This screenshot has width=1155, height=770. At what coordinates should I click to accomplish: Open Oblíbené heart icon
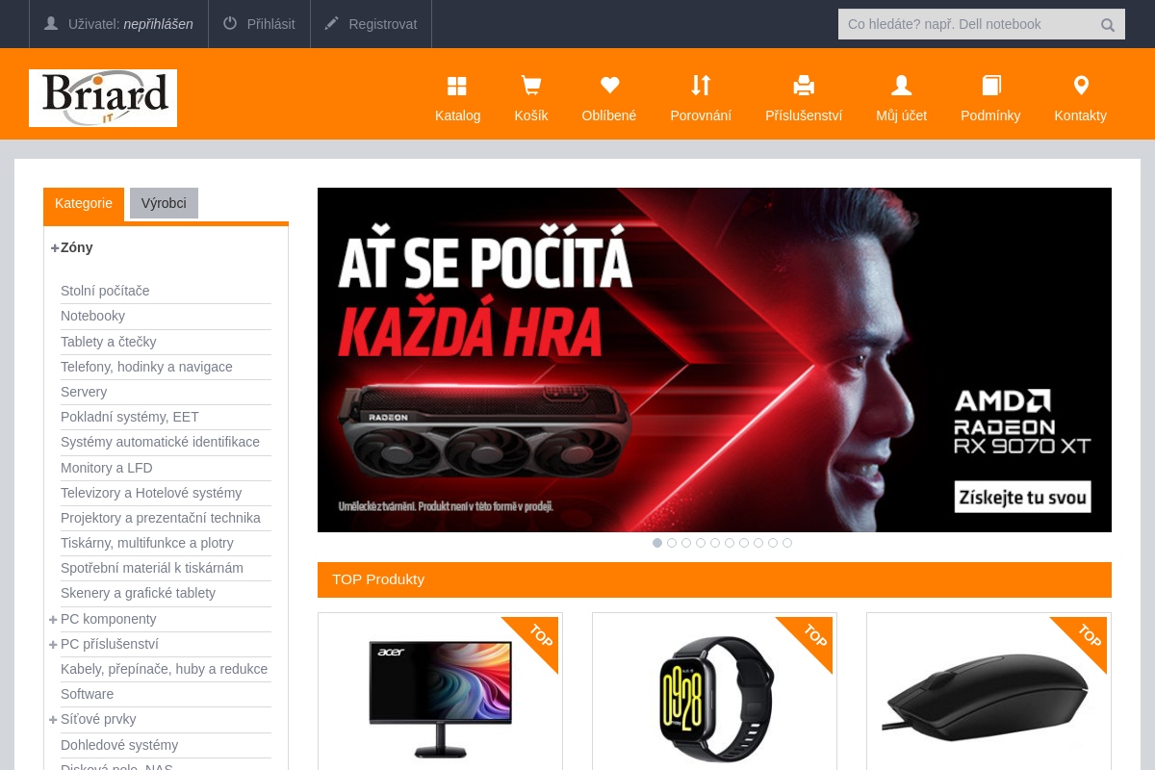(609, 85)
